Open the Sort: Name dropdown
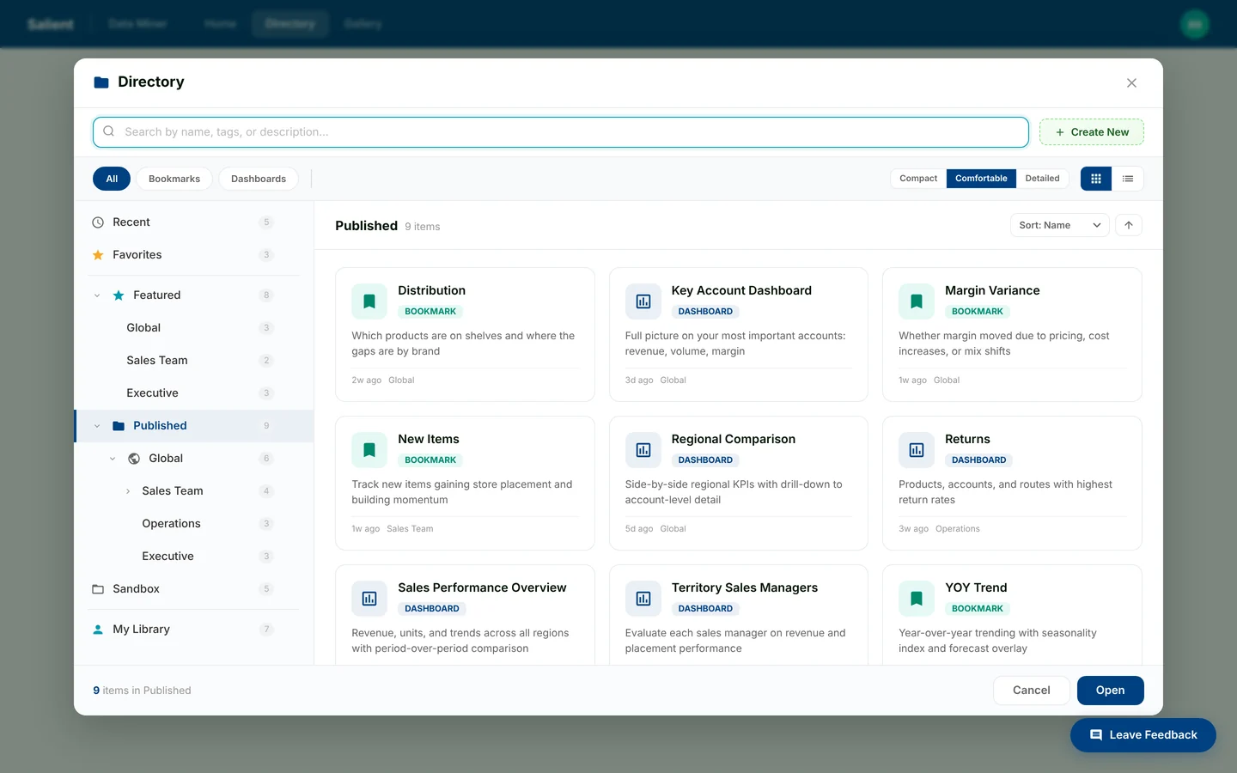This screenshot has height=773, width=1237. pos(1060,225)
